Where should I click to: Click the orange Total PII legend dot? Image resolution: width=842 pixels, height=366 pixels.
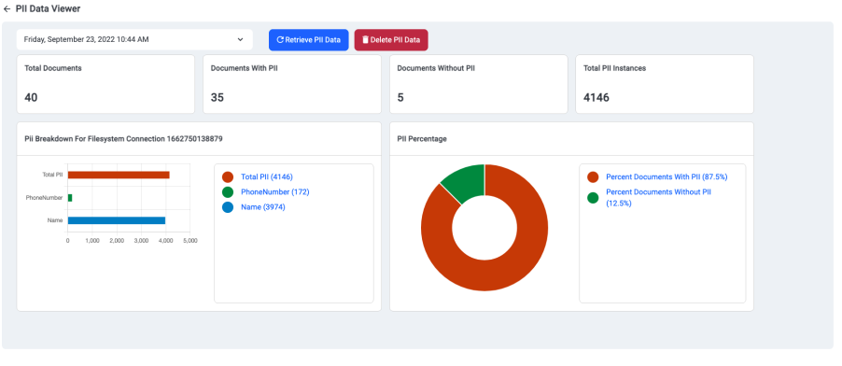coord(228,176)
